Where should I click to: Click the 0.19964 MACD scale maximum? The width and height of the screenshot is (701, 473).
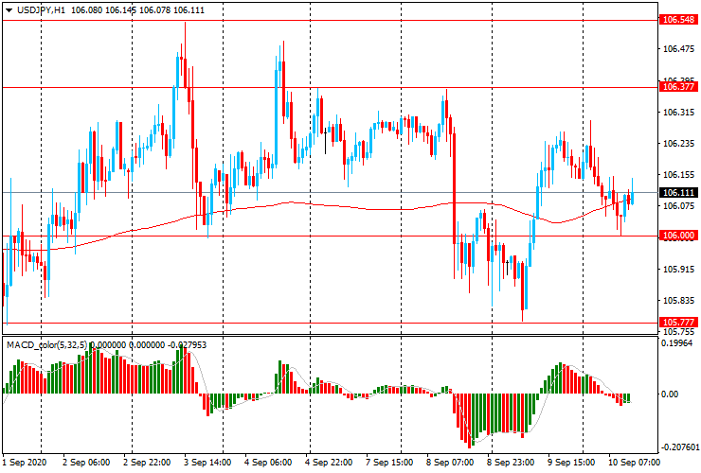(677, 344)
